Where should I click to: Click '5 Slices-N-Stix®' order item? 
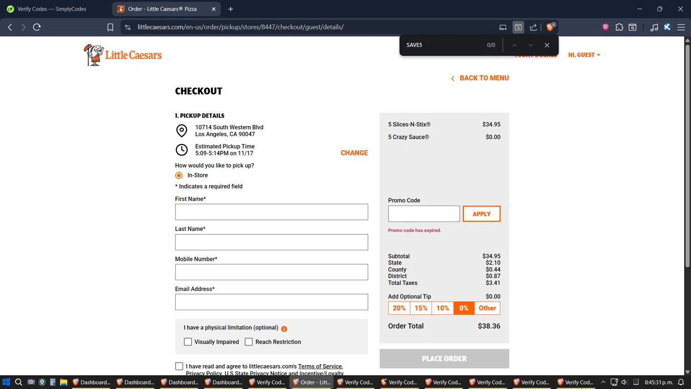(x=409, y=124)
